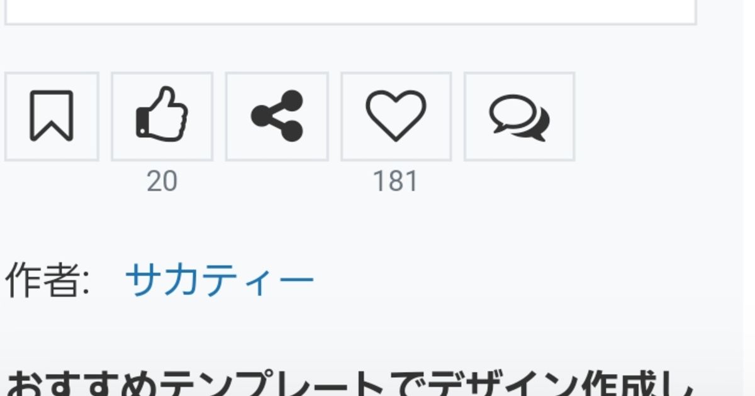
Task: Click the vertical scrollbar at the right edge
Action: click(x=748, y=198)
